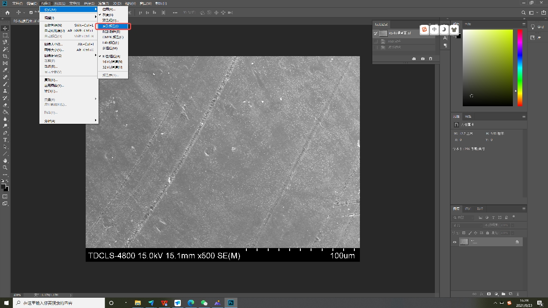This screenshot has width=548, height=308.
Task: Hide the layer with the eye icon
Action: pos(455,242)
